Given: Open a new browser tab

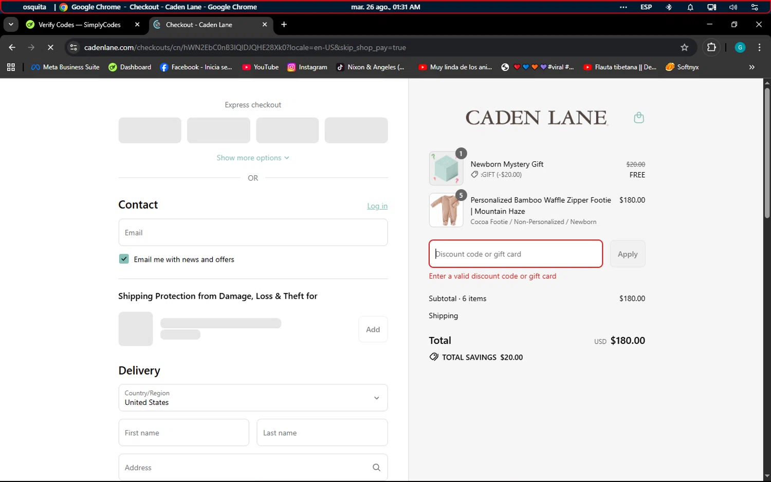Looking at the screenshot, I should pyautogui.click(x=284, y=25).
